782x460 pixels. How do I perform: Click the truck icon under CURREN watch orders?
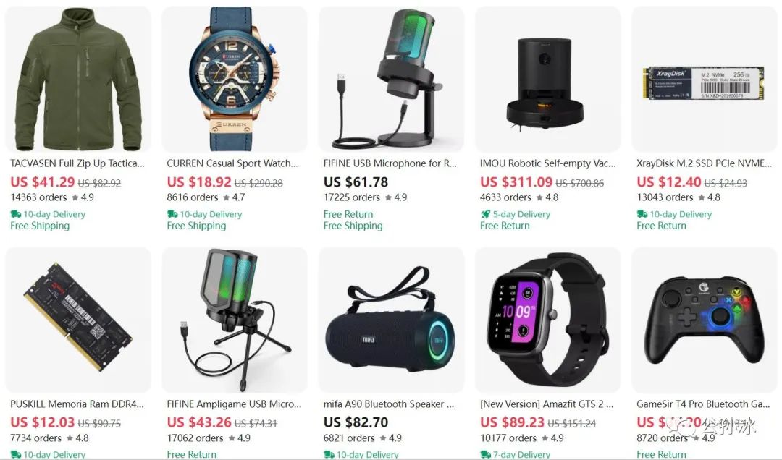[x=172, y=214]
